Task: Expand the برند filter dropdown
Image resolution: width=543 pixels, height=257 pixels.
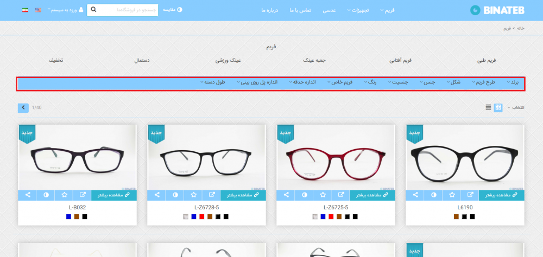Action: [x=513, y=82]
